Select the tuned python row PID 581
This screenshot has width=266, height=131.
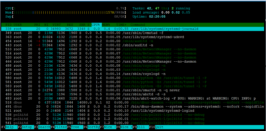point(133,82)
